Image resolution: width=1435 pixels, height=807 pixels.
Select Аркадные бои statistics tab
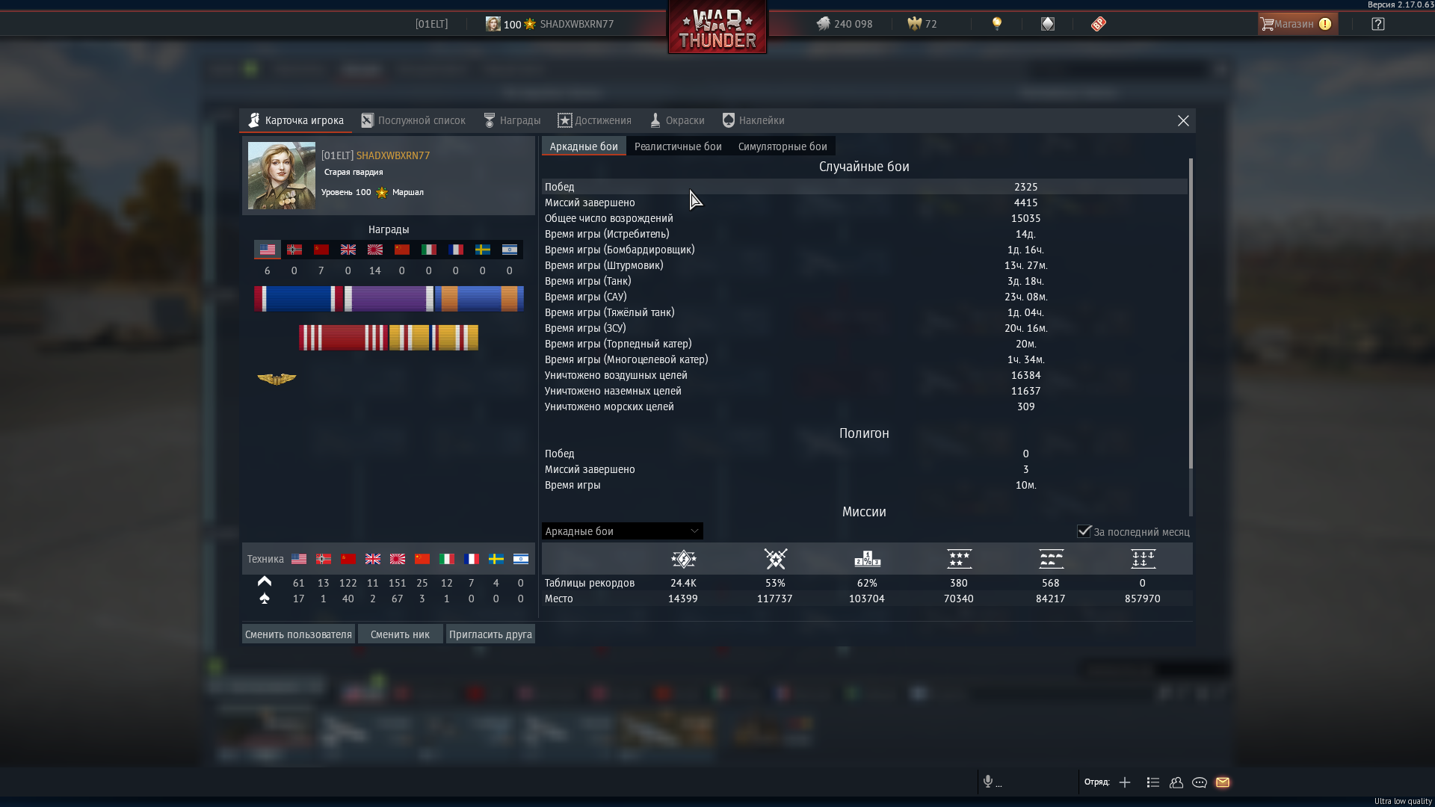(x=584, y=146)
